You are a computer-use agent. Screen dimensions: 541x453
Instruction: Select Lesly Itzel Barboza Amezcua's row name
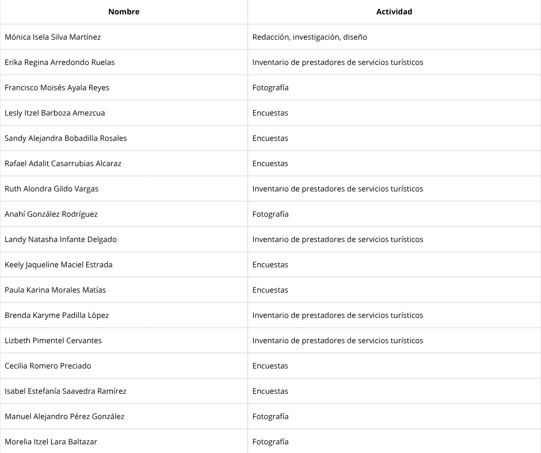(55, 113)
